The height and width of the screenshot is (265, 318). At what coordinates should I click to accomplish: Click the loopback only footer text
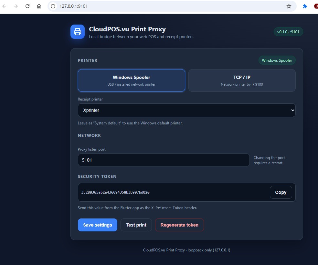[x=186, y=250]
